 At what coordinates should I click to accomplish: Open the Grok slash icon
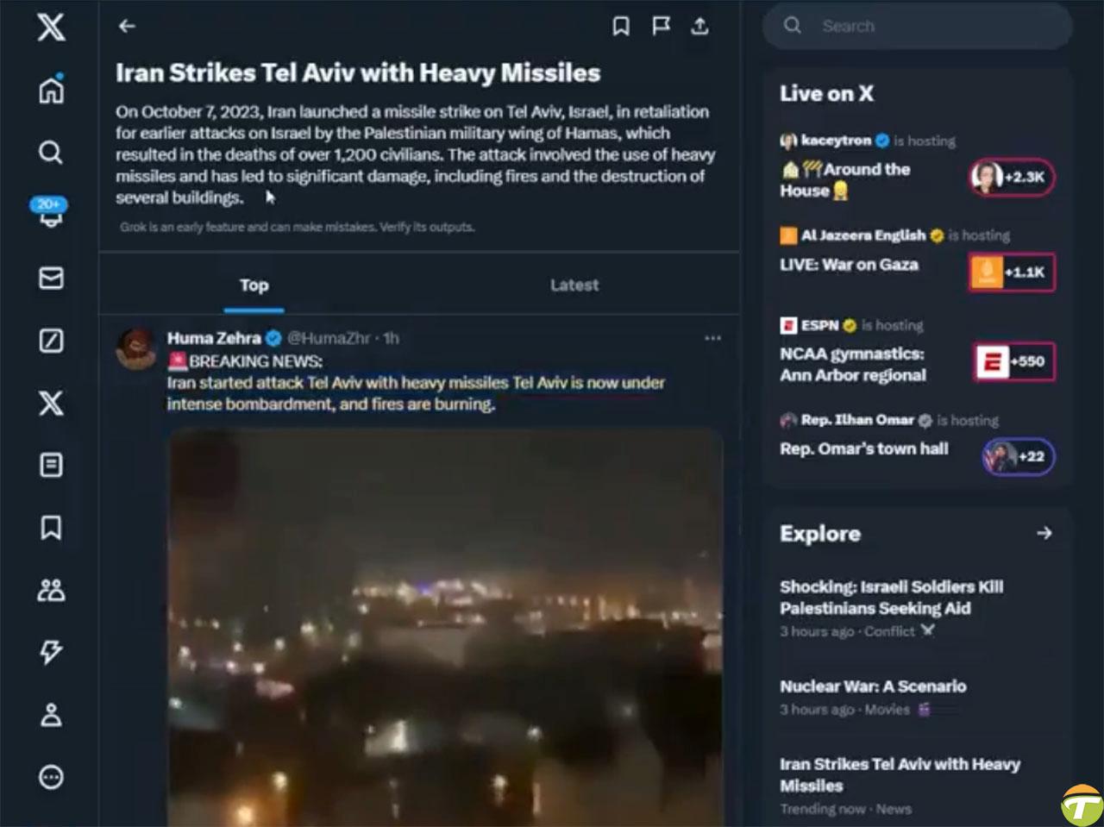pyautogui.click(x=51, y=341)
